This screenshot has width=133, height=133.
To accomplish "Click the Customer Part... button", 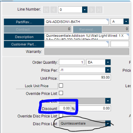I will [24, 44].
